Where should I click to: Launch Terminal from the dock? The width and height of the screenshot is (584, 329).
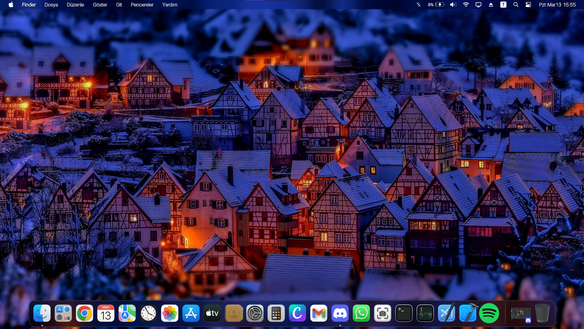click(x=404, y=313)
